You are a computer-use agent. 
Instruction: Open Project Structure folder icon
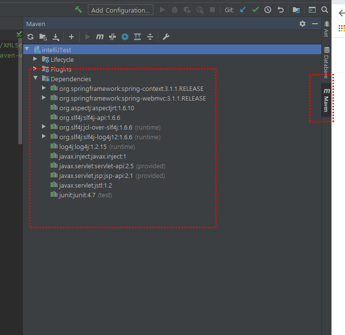[296, 10]
